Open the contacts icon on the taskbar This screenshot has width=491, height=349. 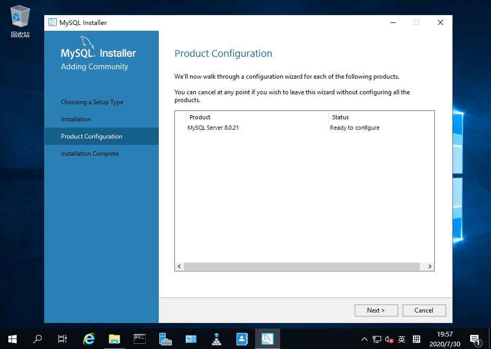point(242,339)
